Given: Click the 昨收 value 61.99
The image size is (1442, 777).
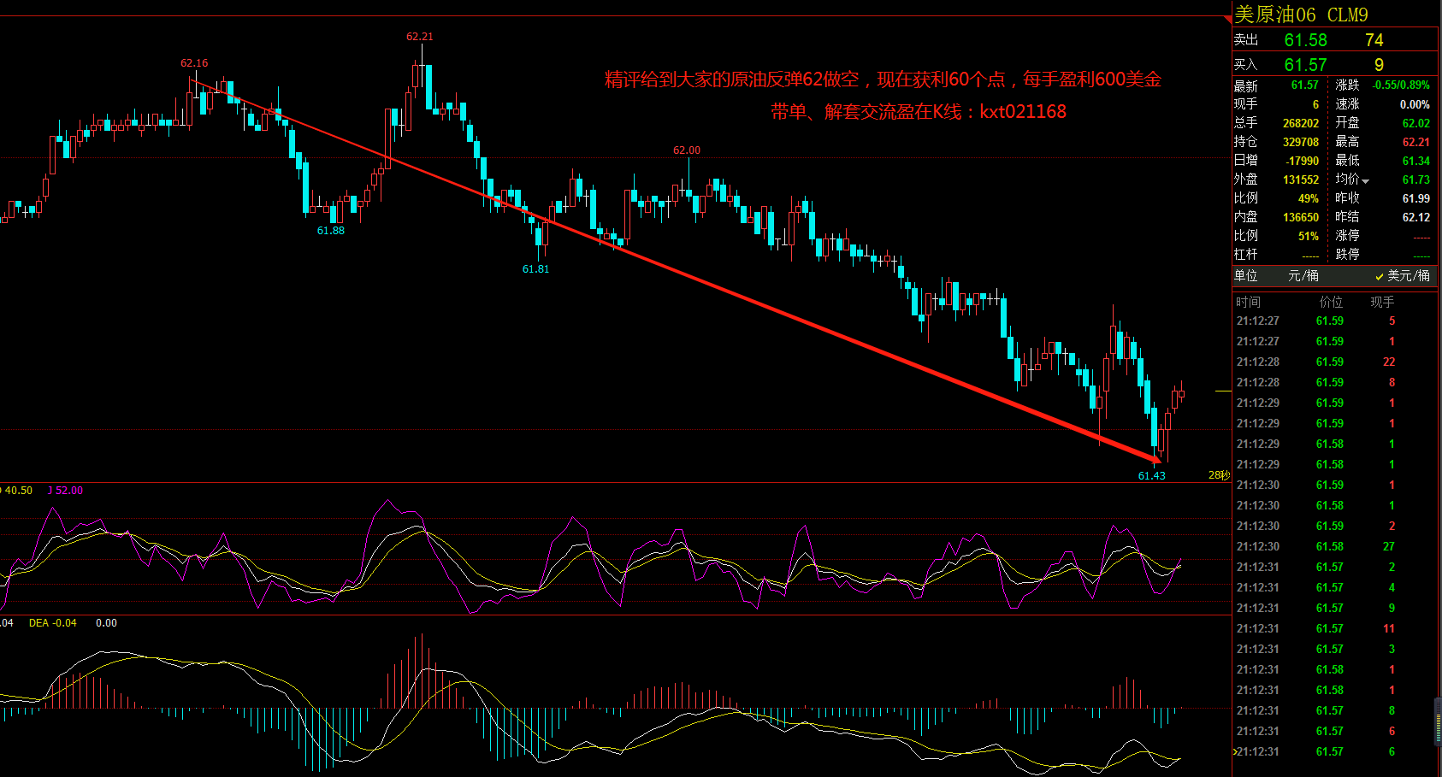Looking at the screenshot, I should [x=1416, y=198].
